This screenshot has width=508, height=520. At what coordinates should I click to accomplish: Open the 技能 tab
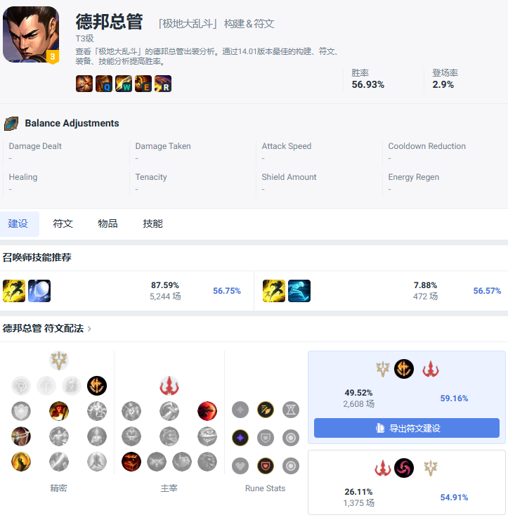[x=153, y=224]
